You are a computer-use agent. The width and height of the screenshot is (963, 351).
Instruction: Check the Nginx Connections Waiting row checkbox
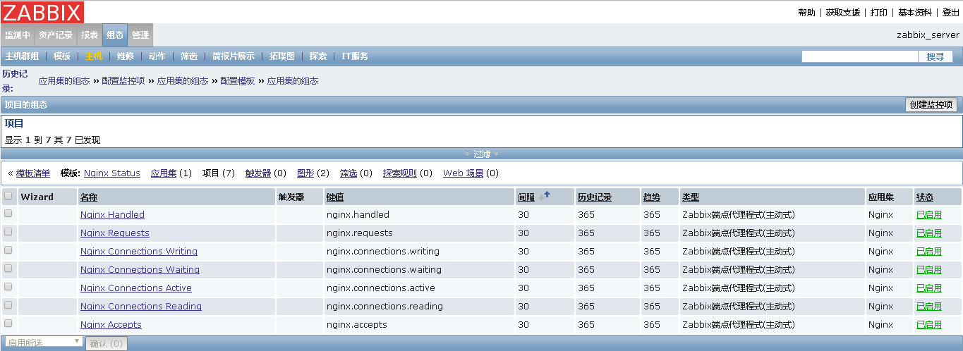tap(8, 268)
